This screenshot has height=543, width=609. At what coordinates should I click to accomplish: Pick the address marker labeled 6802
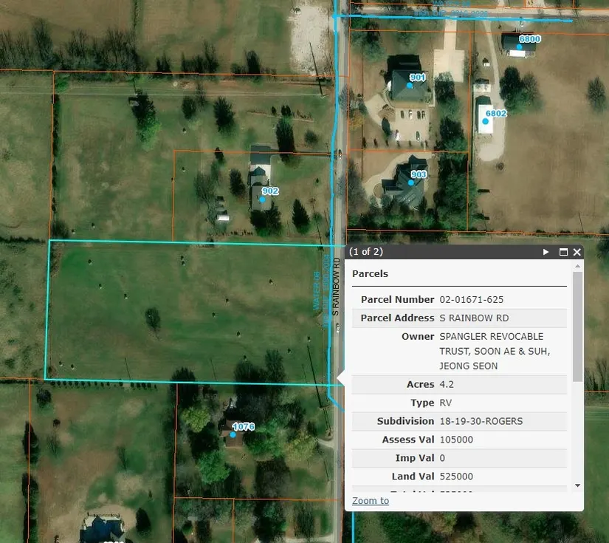486,122
